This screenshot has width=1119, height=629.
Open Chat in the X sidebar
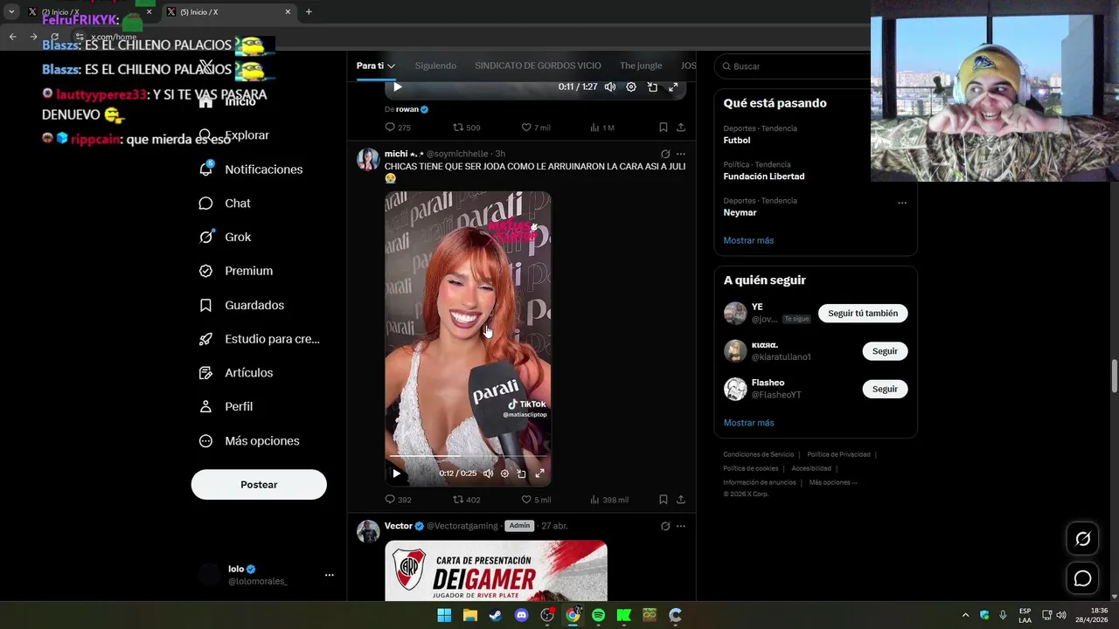pyautogui.click(x=226, y=203)
